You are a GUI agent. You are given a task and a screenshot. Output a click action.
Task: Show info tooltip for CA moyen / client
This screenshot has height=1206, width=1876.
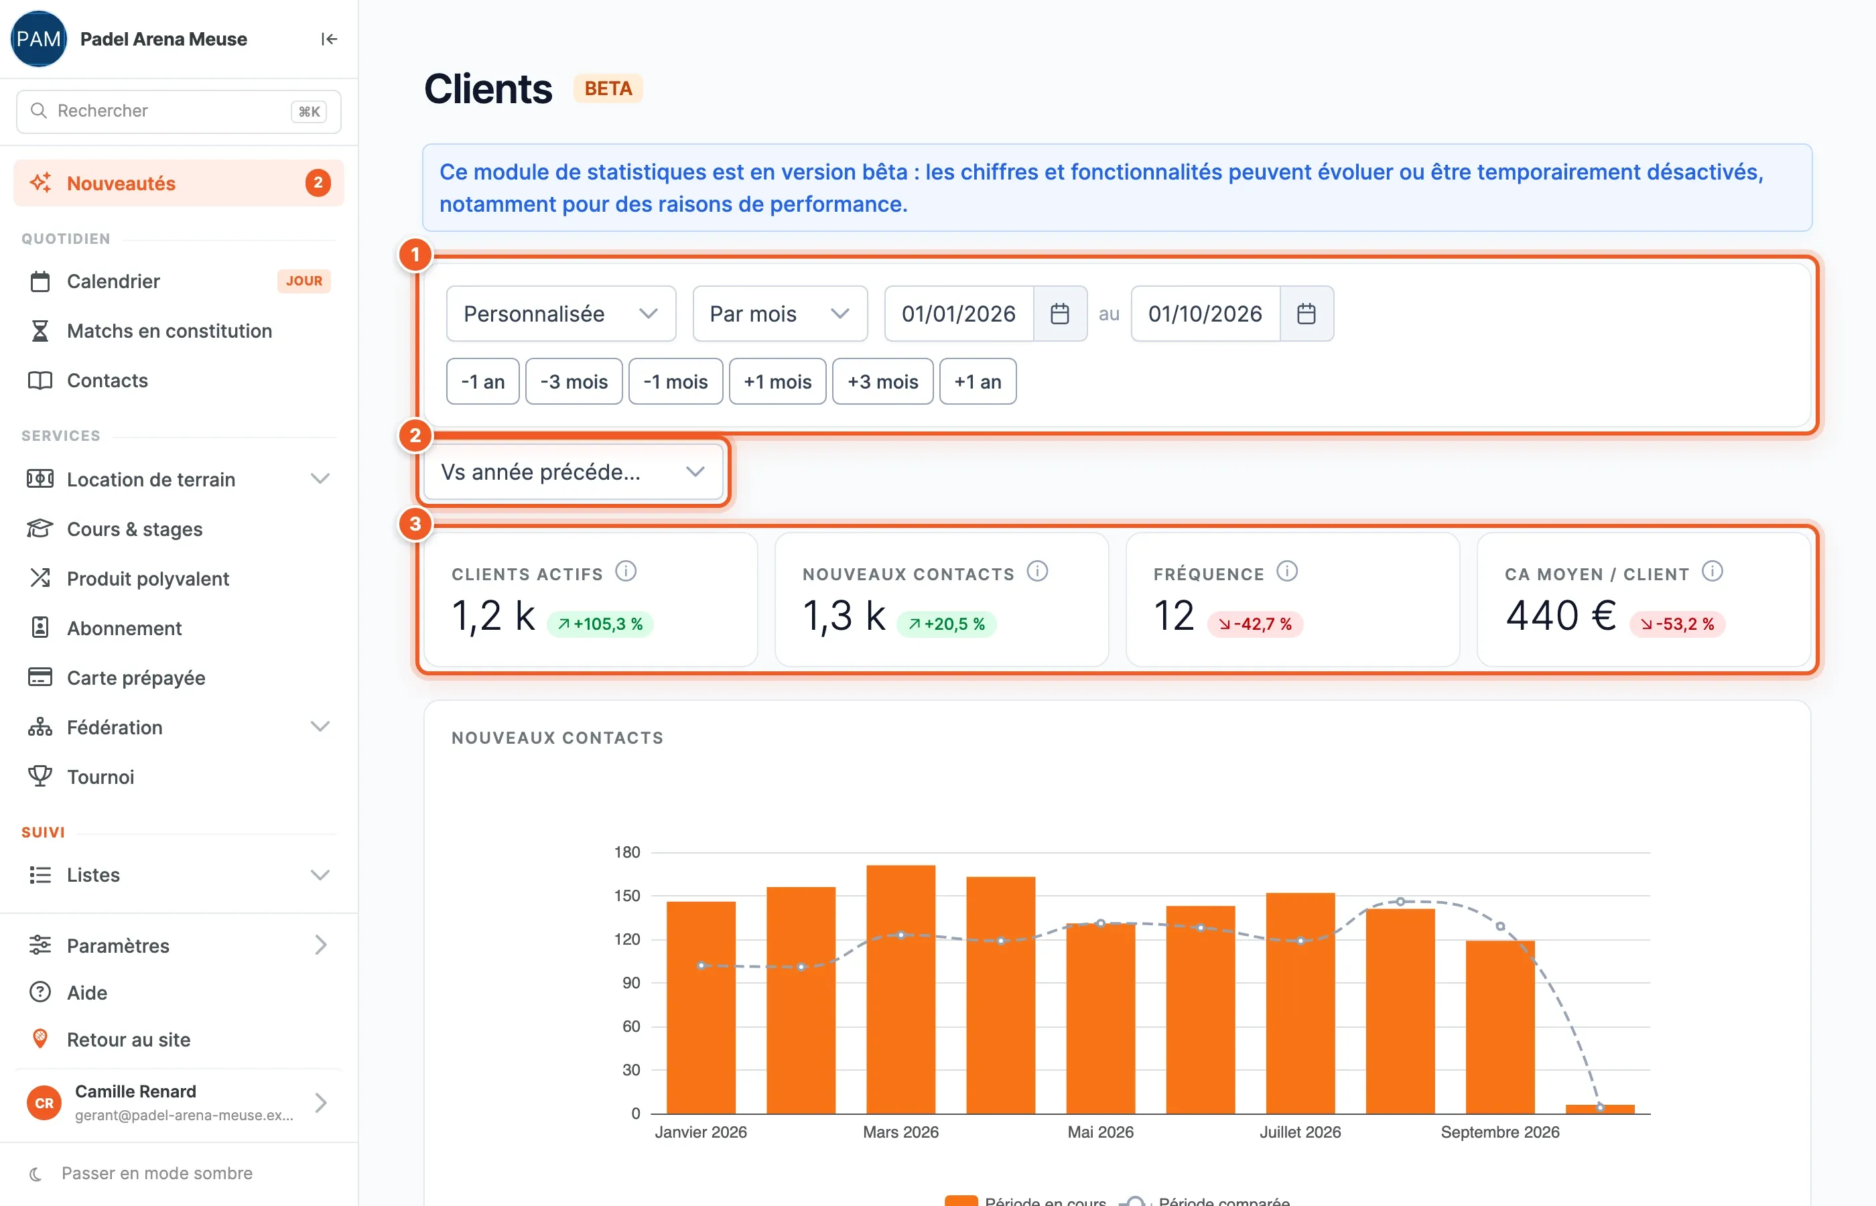(1713, 572)
